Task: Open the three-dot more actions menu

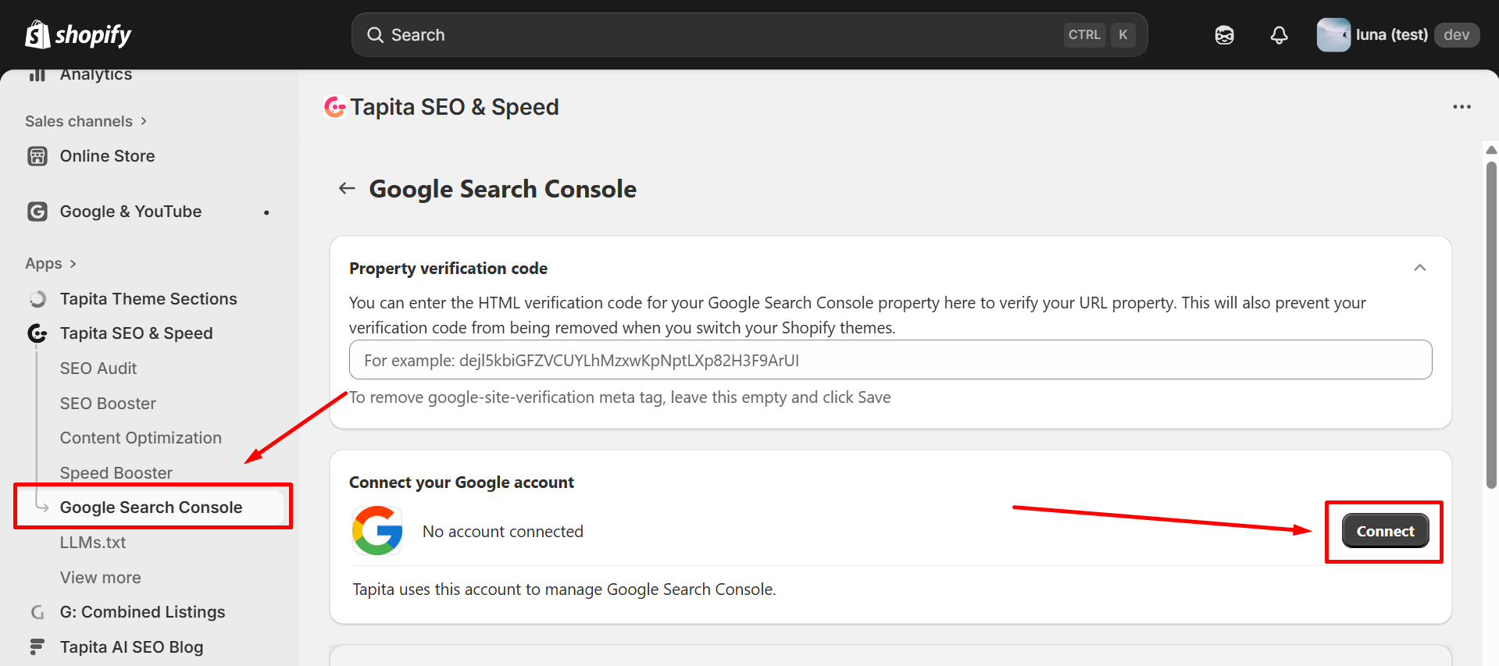Action: 1462,107
